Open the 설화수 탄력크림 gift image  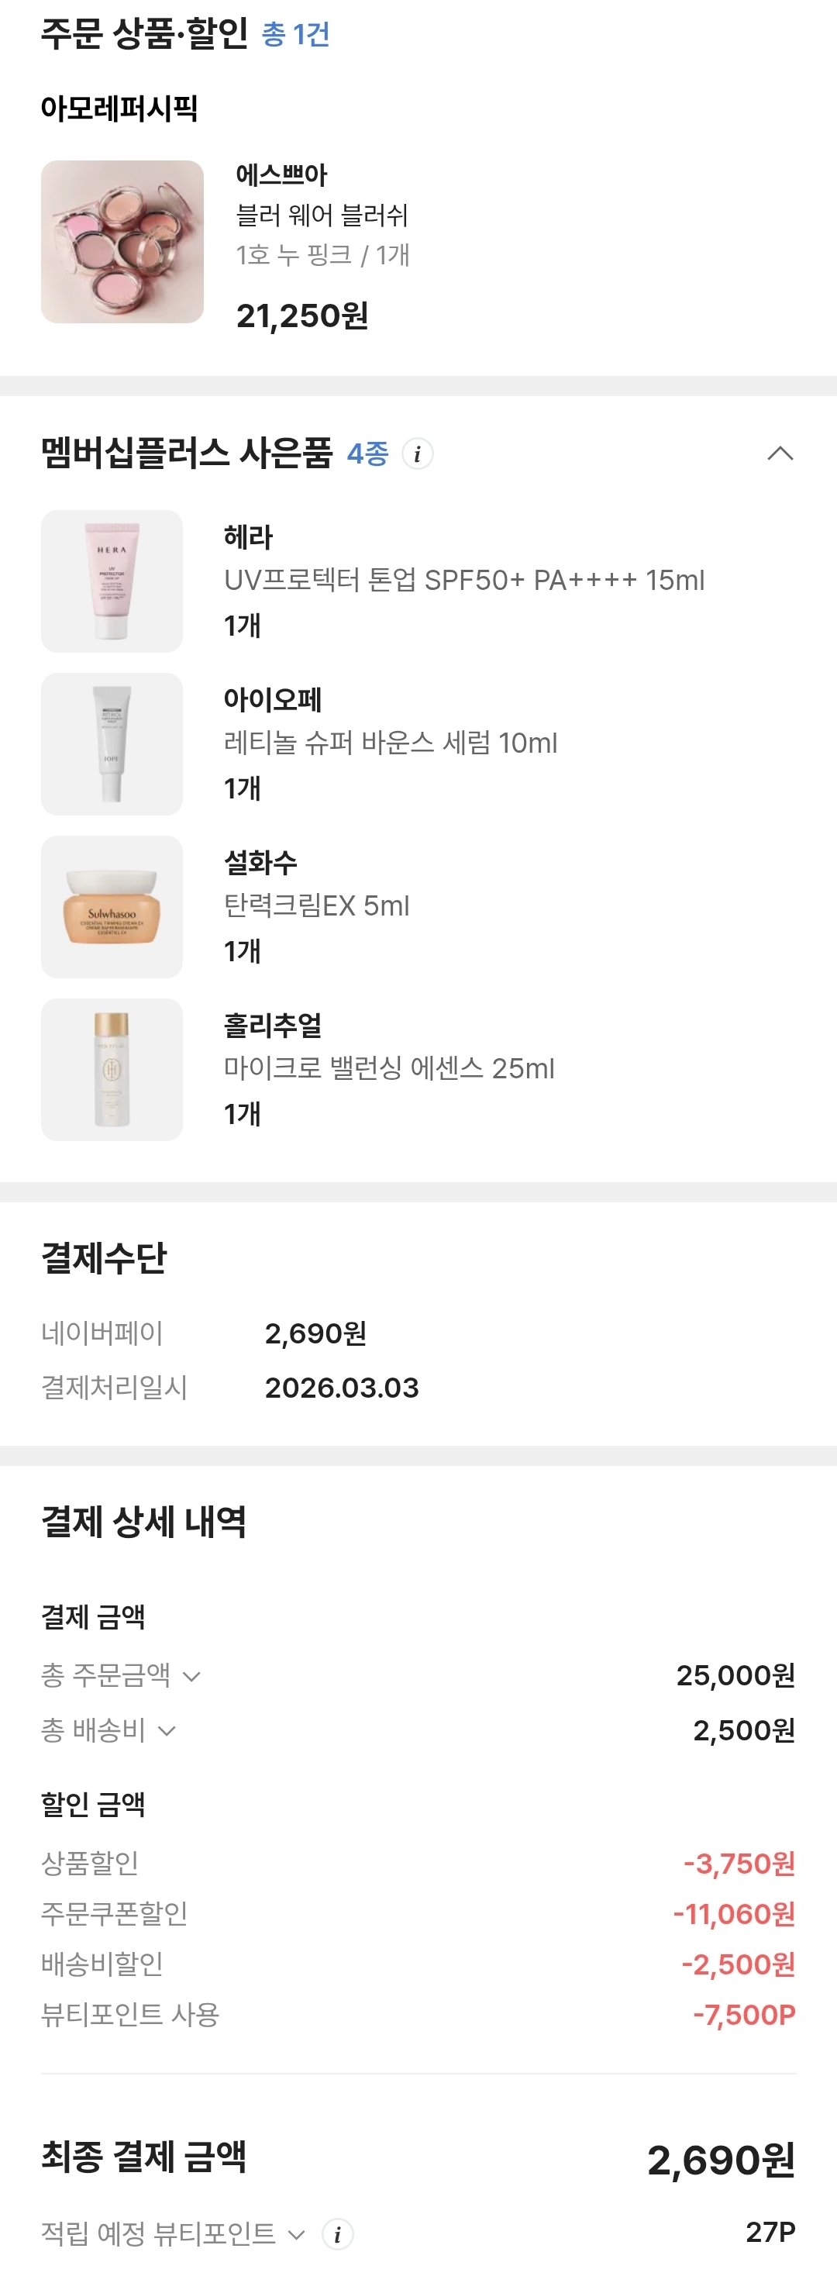112,907
